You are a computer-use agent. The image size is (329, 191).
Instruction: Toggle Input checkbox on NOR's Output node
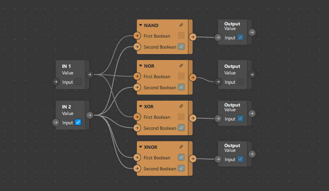[241, 81]
